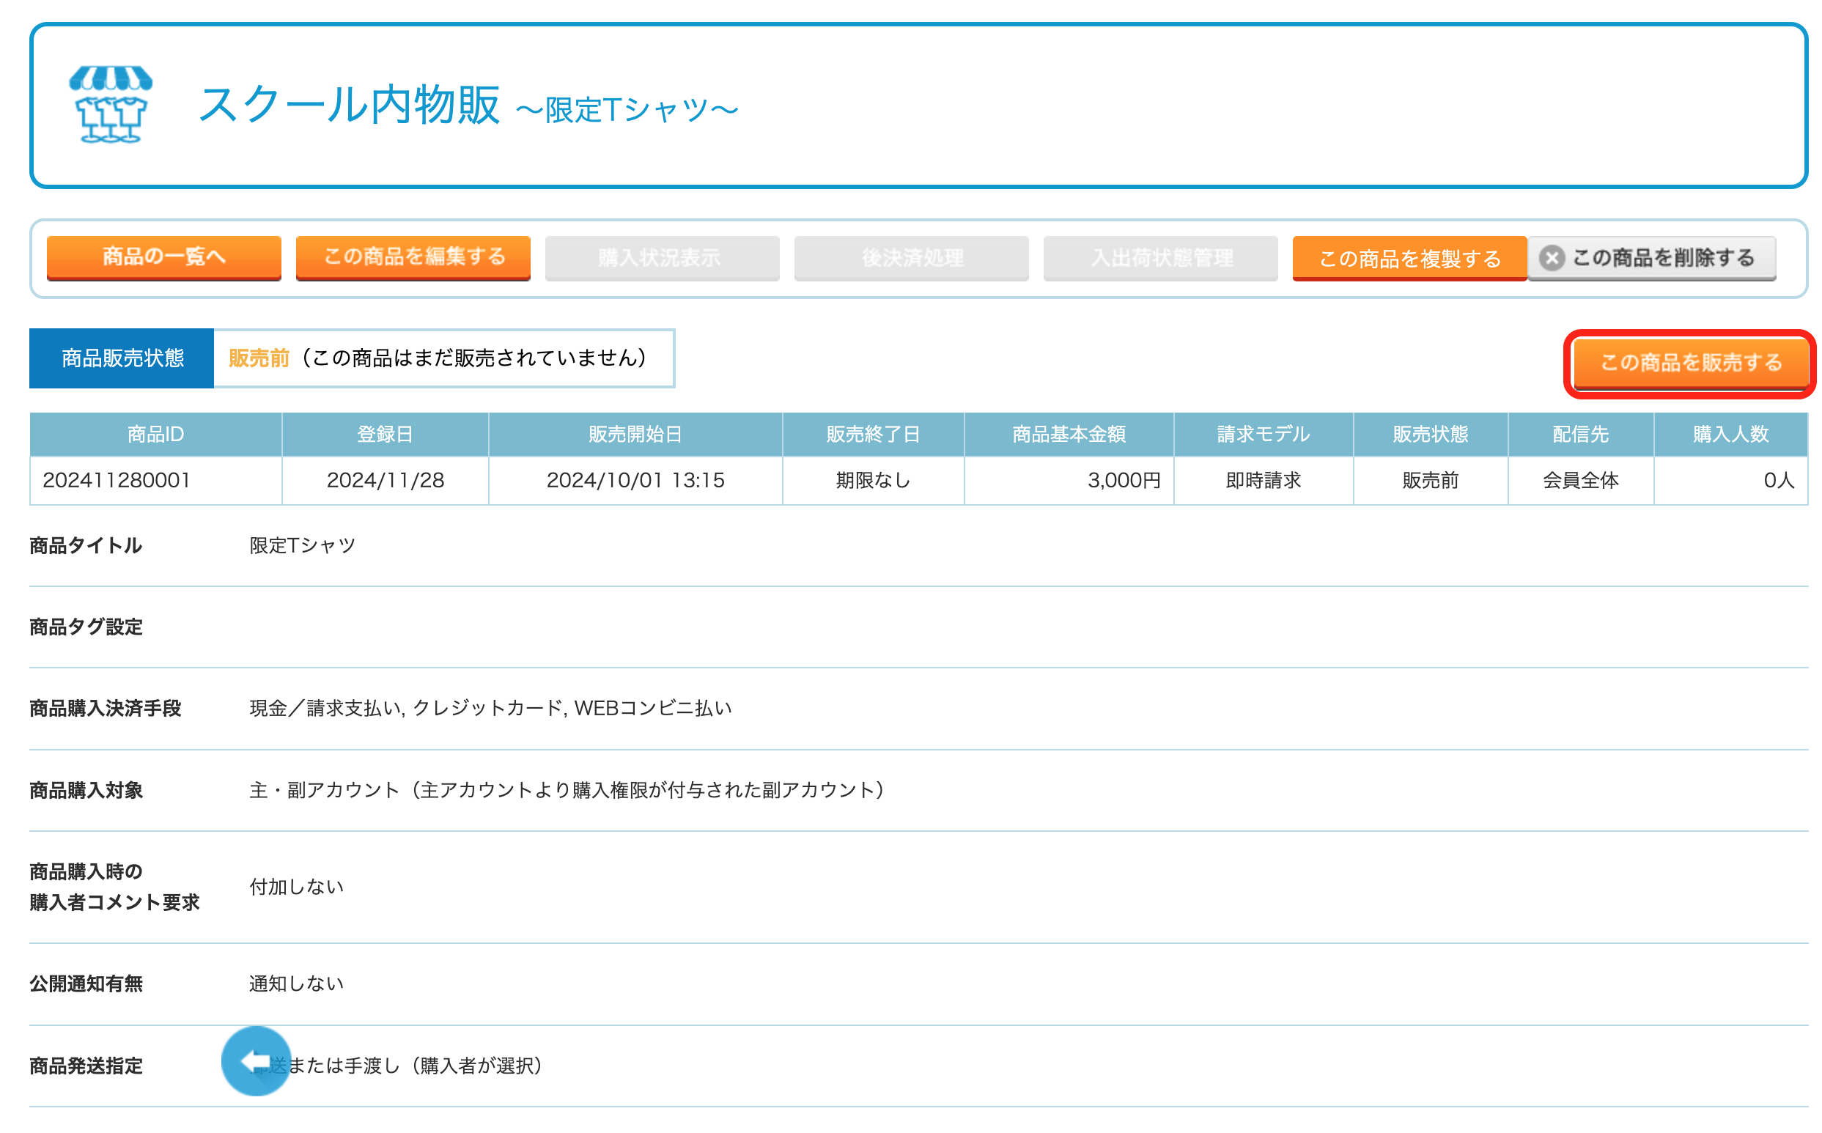Image resolution: width=1822 pixels, height=1133 pixels.
Task: Click the 商品ID column header
Action: click(156, 435)
